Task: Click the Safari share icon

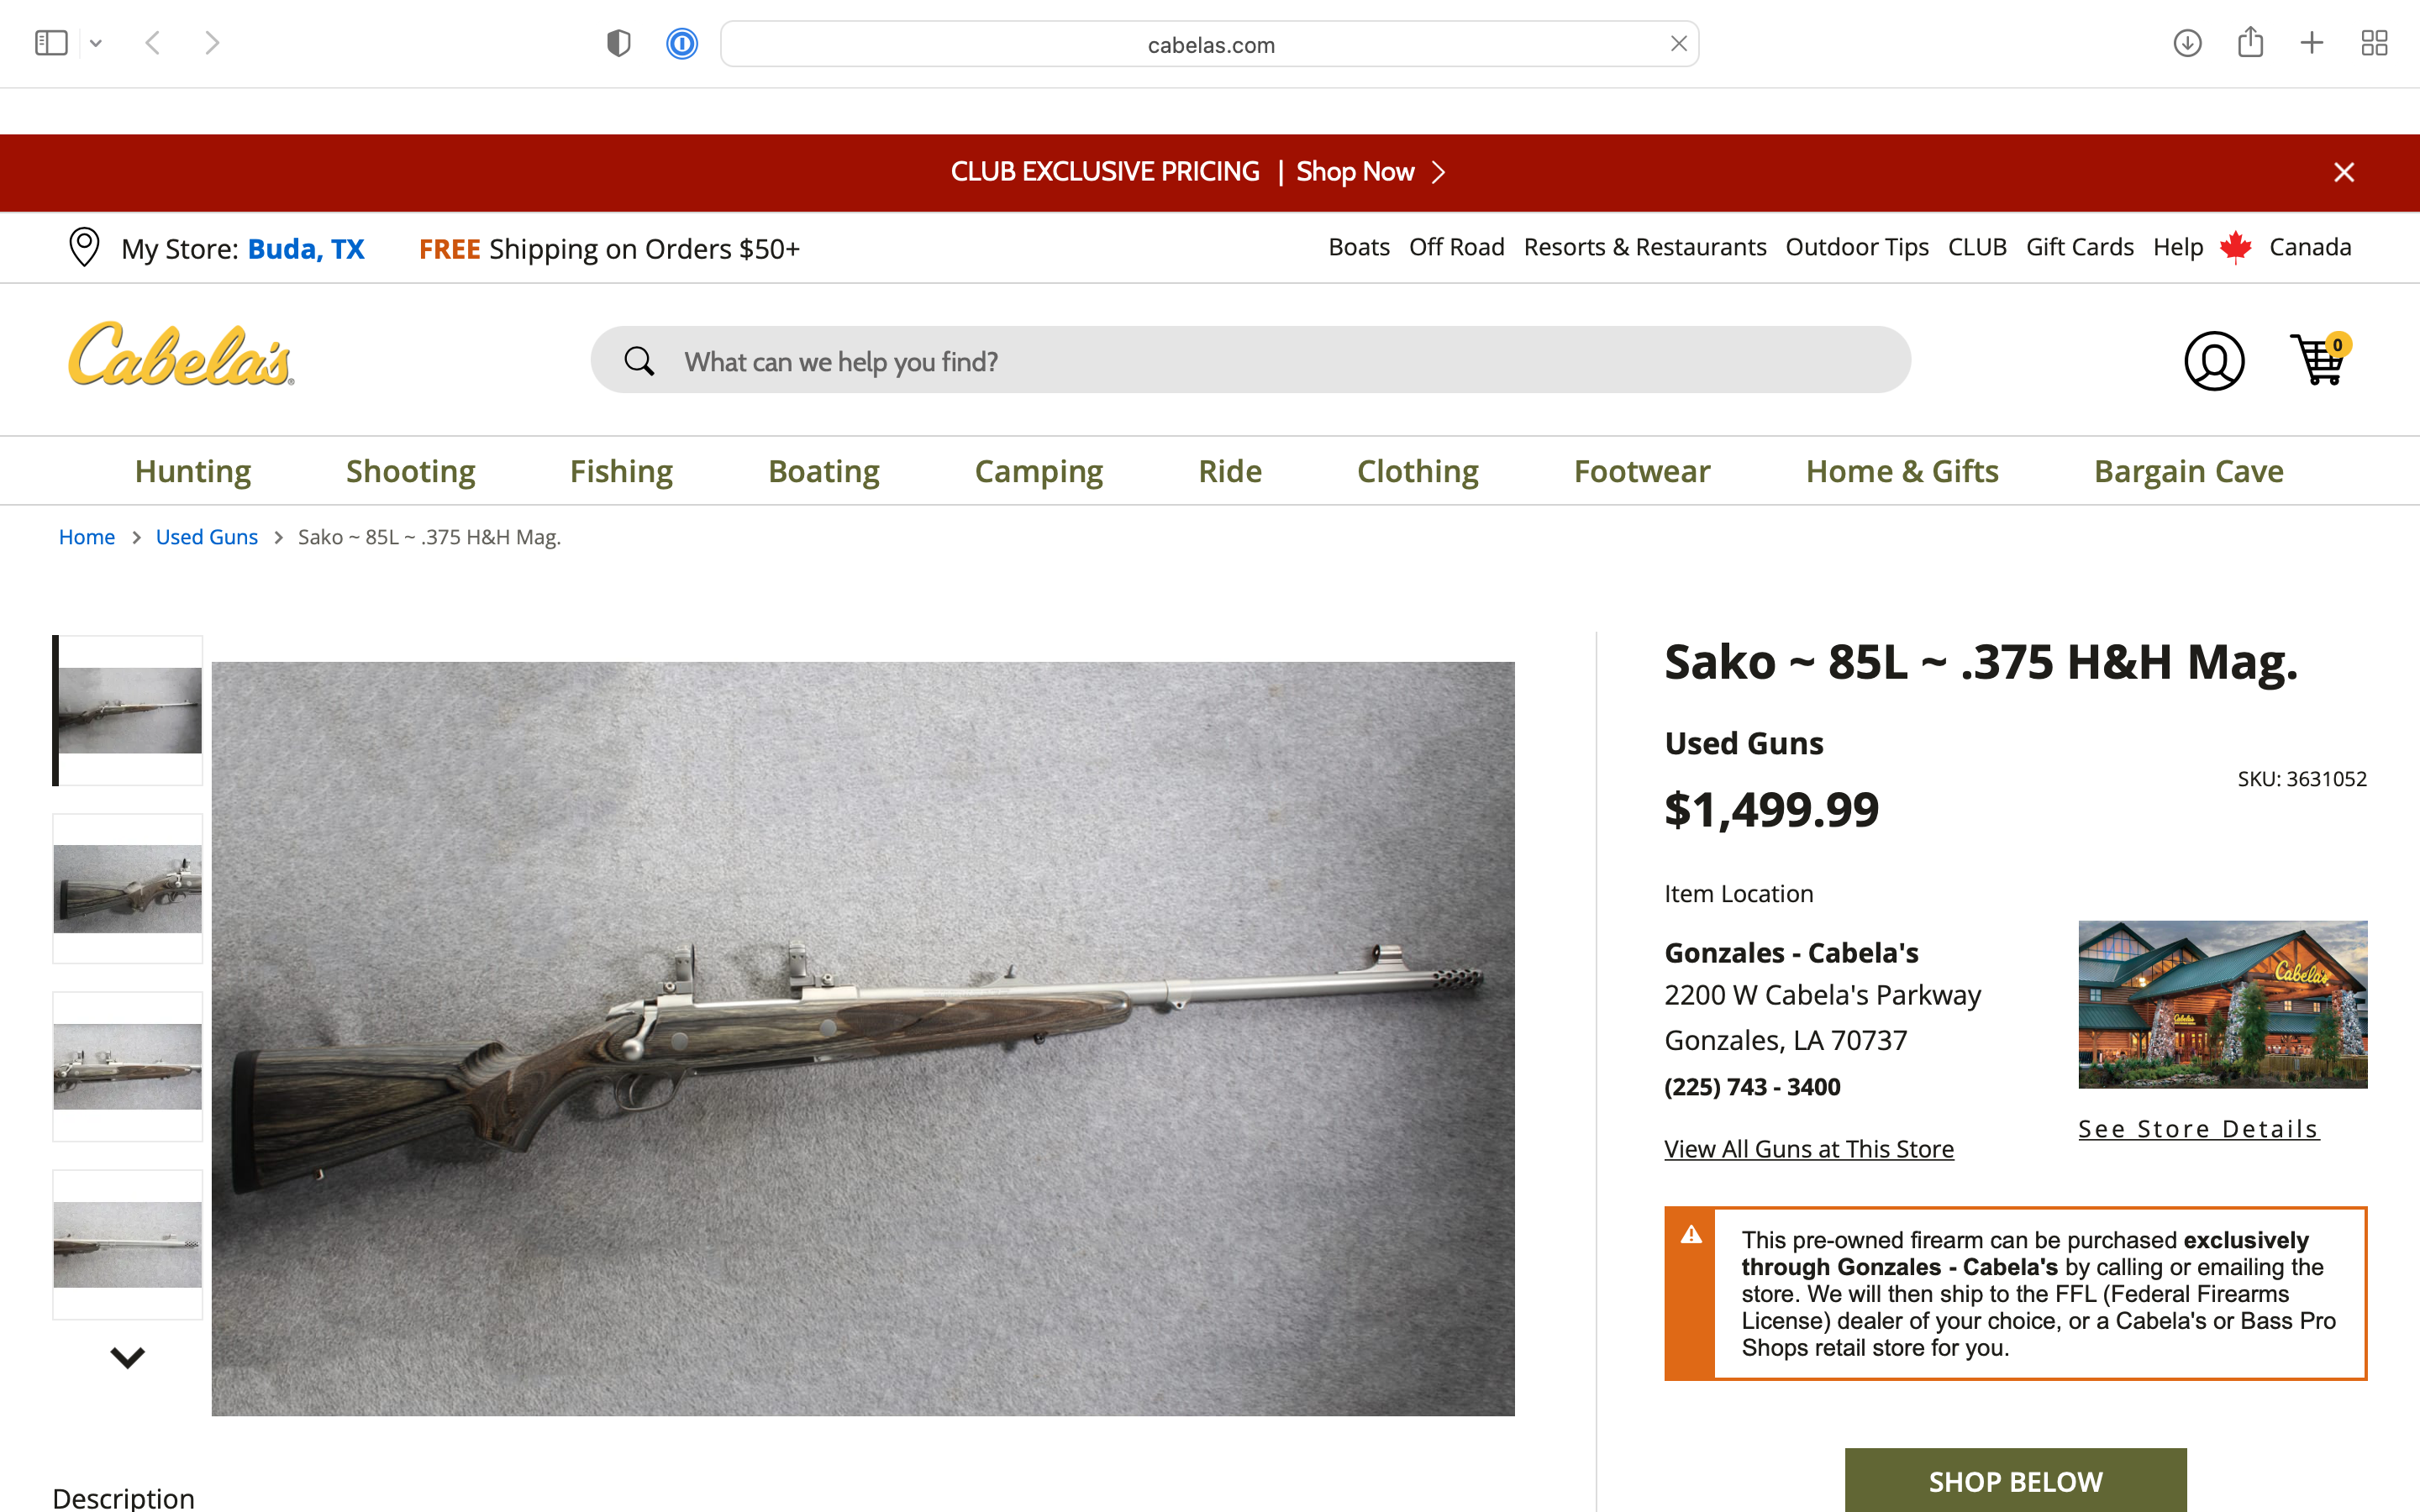Action: (2250, 42)
